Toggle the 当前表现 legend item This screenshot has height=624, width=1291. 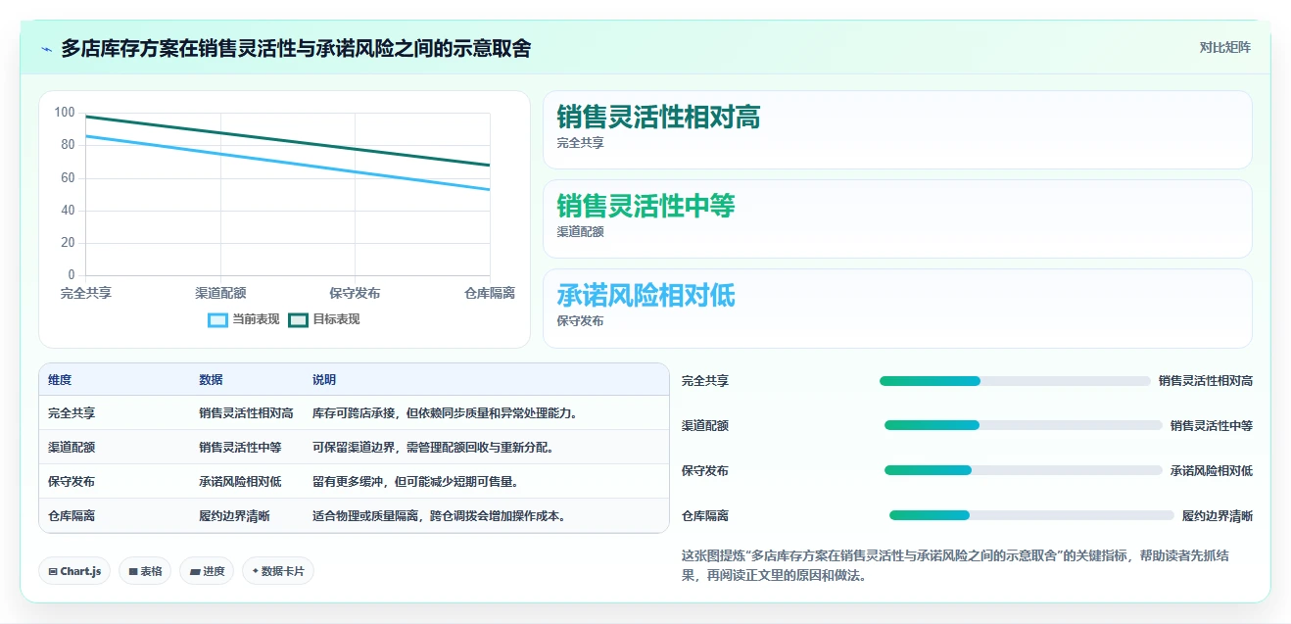point(244,319)
